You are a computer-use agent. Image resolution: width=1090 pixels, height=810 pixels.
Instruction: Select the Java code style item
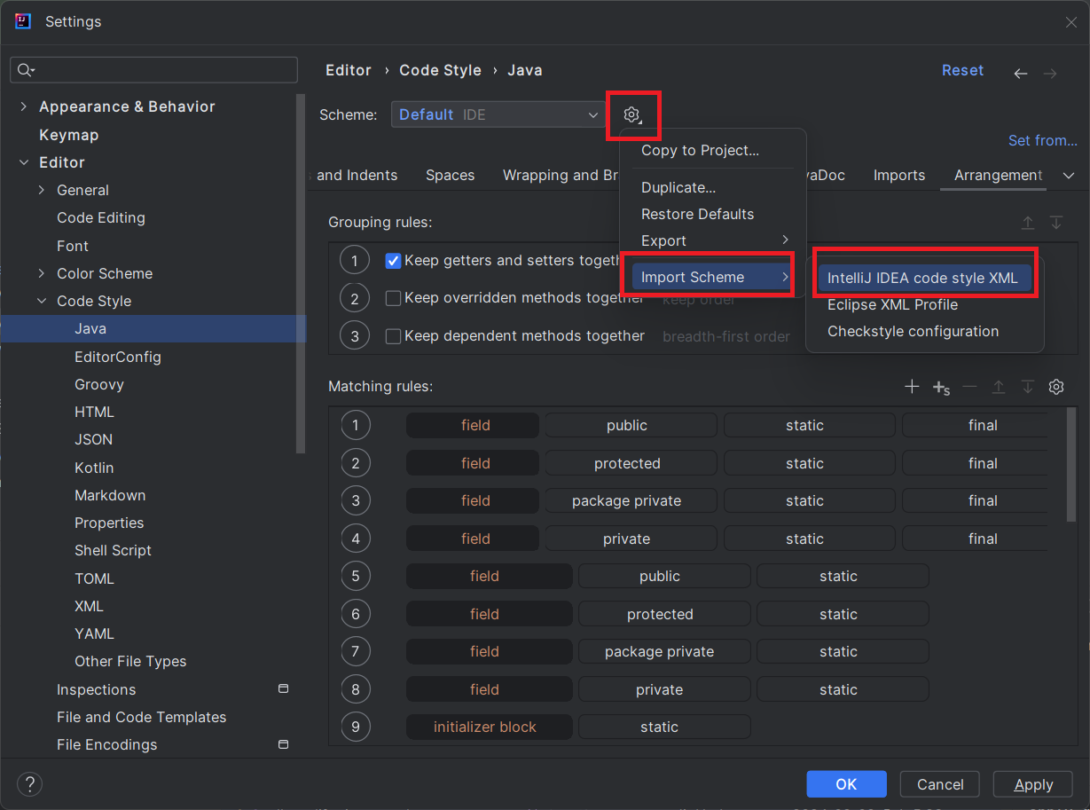click(90, 328)
